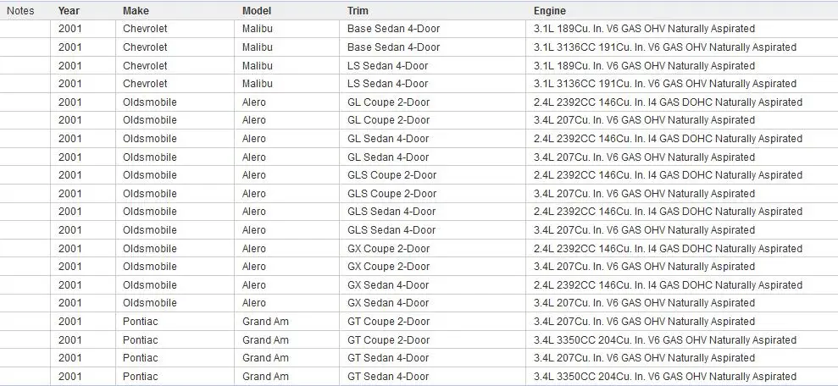The height and width of the screenshot is (386, 838).
Task: Select 3.4L 3350CC engine cell for GT Sedan
Action: coord(665,377)
